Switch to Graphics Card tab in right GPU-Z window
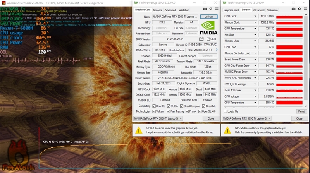The width and height of the screenshot is (310, 173). (x=231, y=10)
